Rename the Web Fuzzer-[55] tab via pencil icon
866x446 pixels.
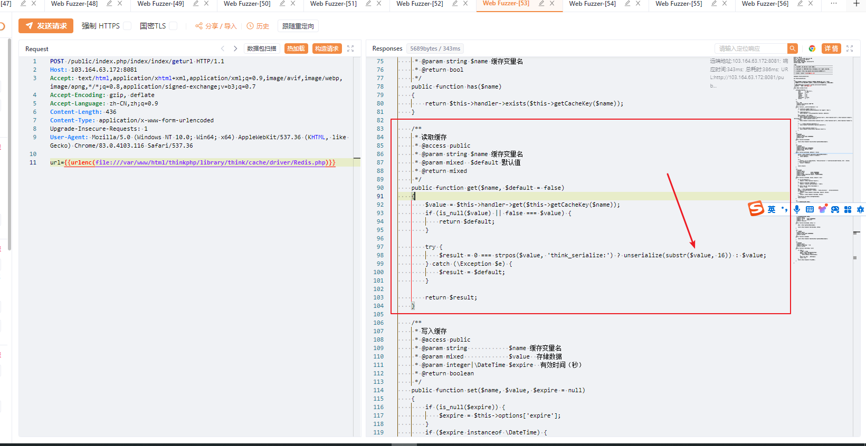tap(714, 3)
